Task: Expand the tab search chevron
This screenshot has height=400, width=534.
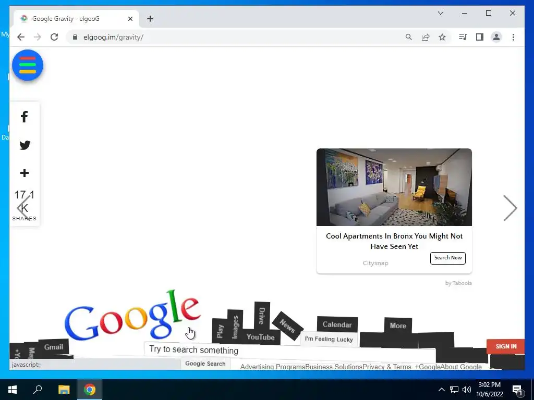Action: [440, 13]
